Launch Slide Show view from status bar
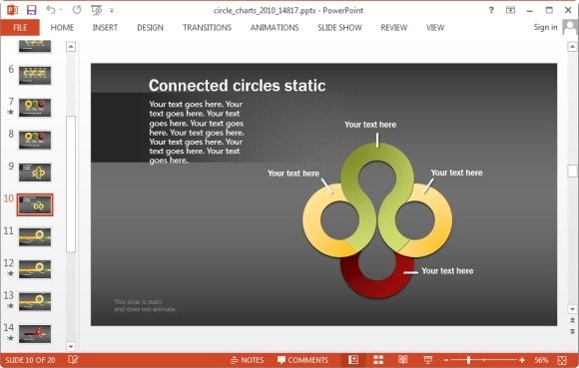The height and width of the screenshot is (368, 579). point(428,359)
